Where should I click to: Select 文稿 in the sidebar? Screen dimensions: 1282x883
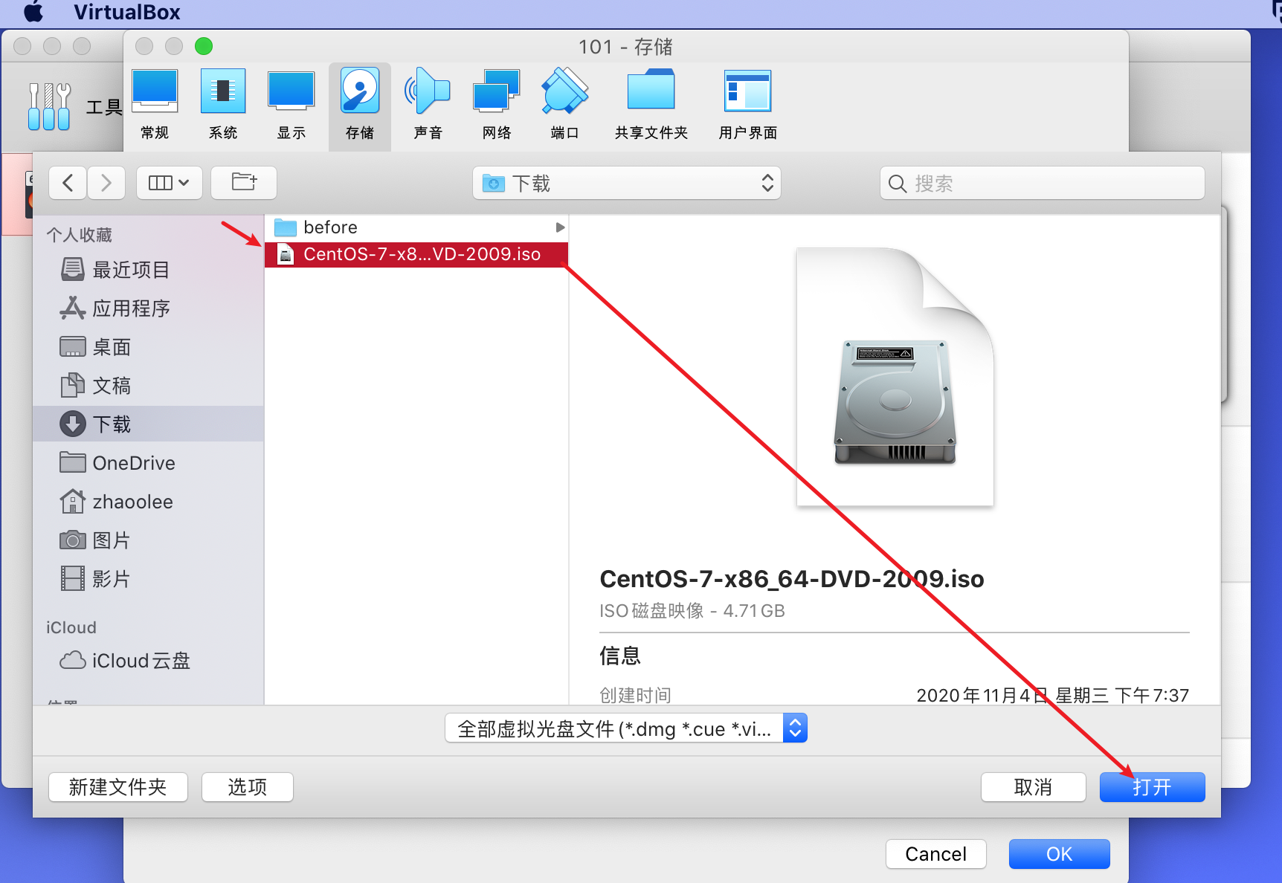pos(149,385)
